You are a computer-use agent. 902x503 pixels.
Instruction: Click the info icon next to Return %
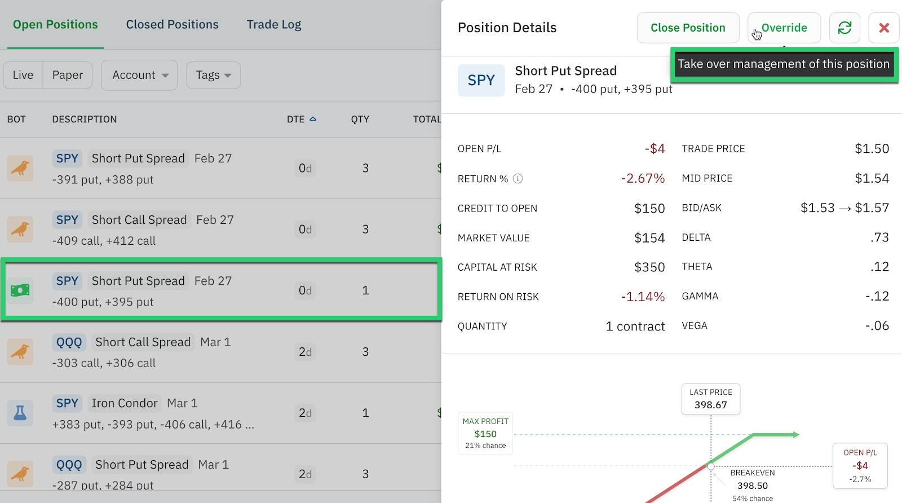click(x=518, y=179)
